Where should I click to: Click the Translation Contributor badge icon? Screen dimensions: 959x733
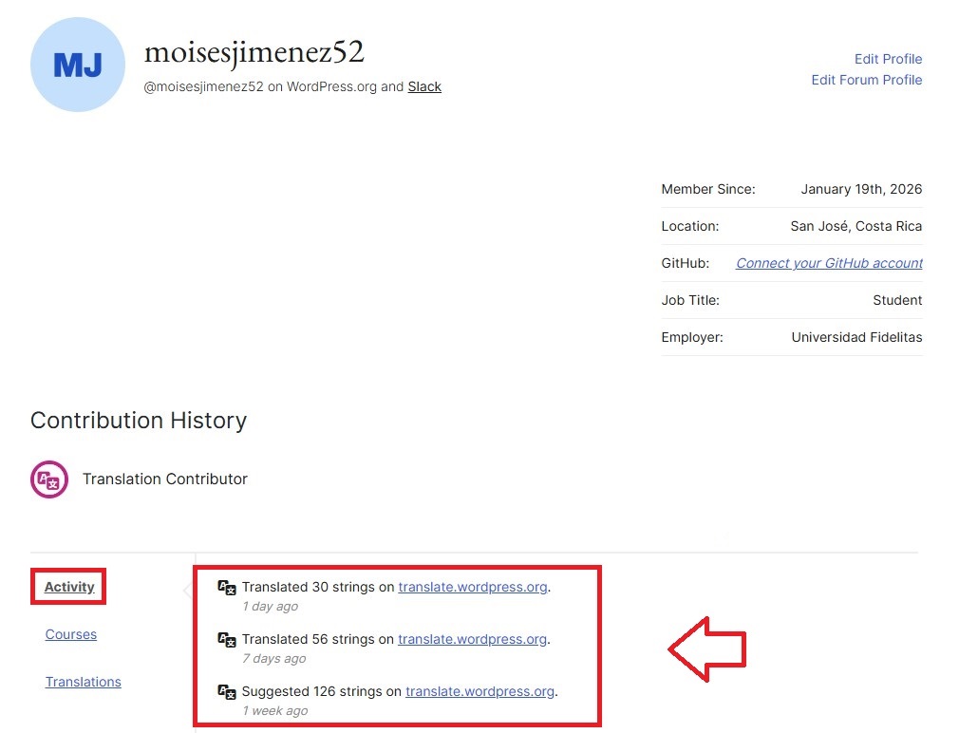(49, 479)
